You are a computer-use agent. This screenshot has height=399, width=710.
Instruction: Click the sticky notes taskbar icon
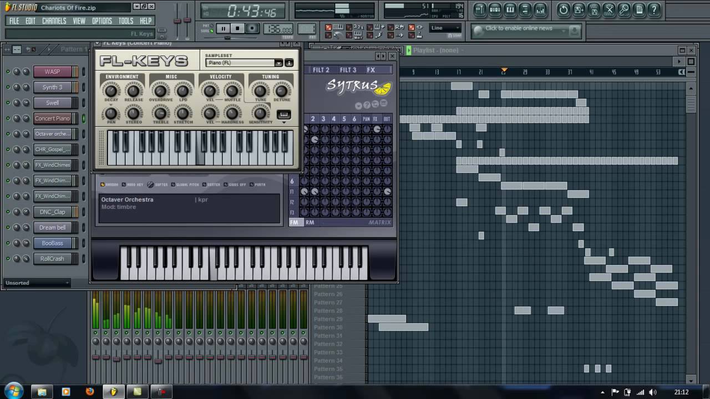137,391
